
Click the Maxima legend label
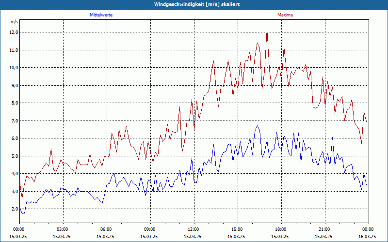point(285,15)
